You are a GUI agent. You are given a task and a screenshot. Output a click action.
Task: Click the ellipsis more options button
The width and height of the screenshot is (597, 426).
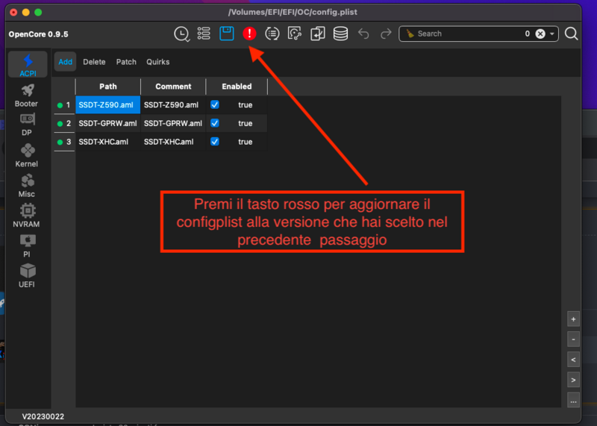[573, 401]
